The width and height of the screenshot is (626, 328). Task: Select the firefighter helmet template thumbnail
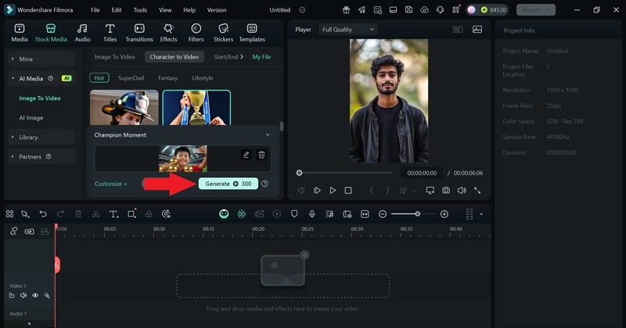point(124,108)
